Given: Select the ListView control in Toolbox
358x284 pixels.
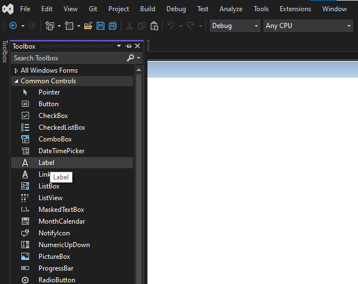Looking at the screenshot, I should (x=72, y=198).
